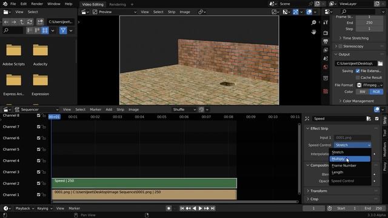Open the Adobe Scripts folder

point(13,55)
